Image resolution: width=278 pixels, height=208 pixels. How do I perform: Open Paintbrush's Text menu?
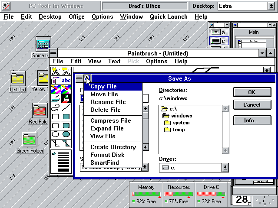[114, 62]
